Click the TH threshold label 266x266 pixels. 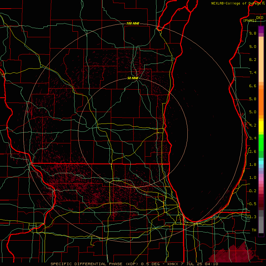click(254, 230)
